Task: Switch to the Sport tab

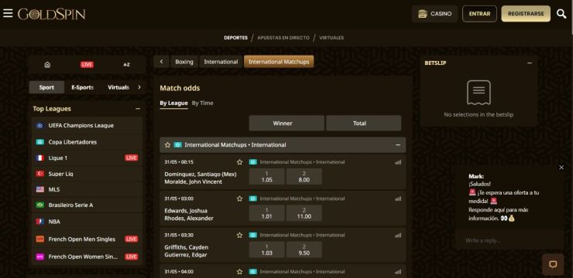Action: coord(46,87)
